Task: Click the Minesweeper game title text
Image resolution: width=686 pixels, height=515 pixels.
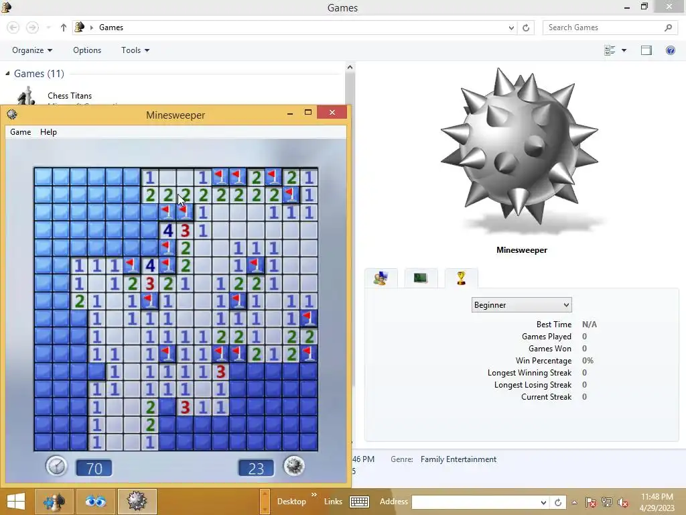Action: [176, 115]
